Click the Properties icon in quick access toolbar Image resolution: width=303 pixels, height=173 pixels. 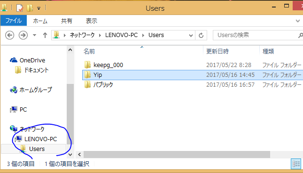(x=20, y=8)
